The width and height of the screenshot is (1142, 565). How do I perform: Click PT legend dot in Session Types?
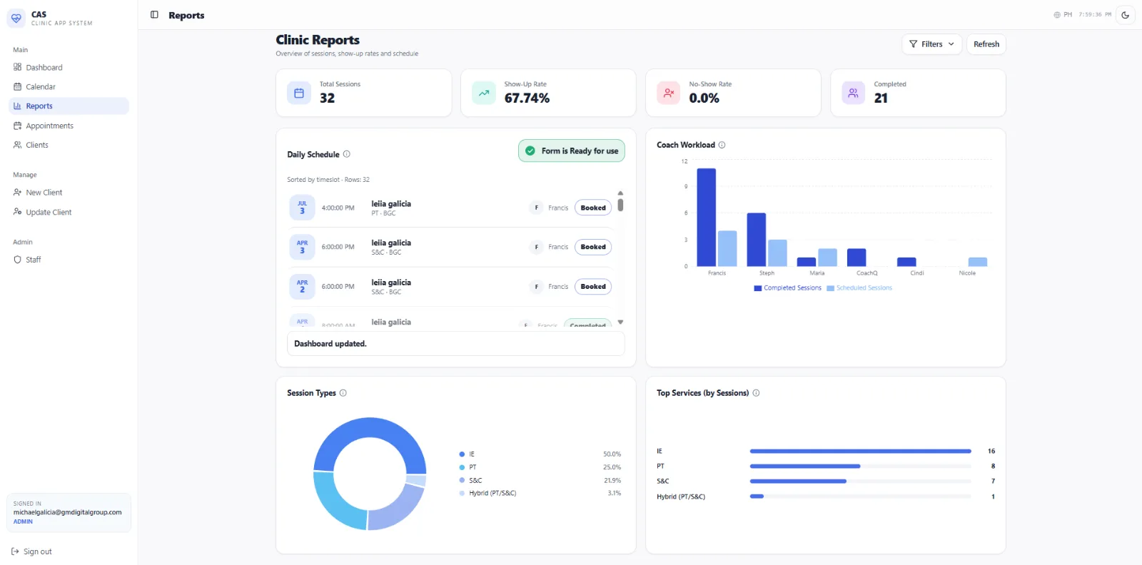coord(462,467)
